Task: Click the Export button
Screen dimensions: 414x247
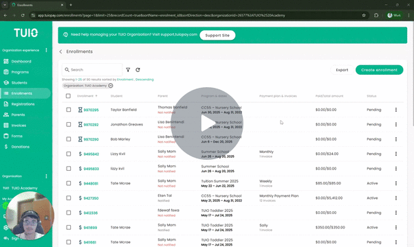Action: [342, 70]
